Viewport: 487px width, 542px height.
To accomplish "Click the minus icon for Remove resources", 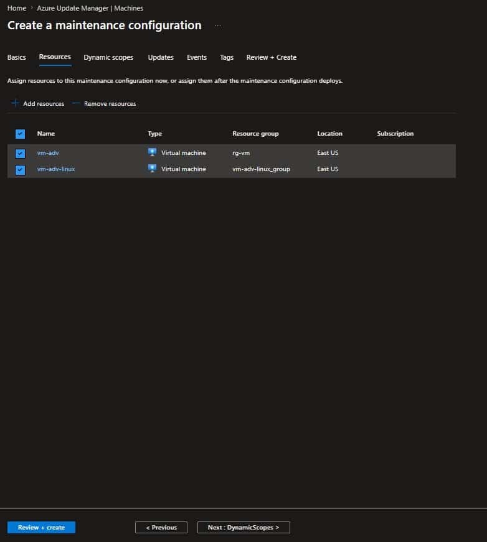I will (x=76, y=103).
